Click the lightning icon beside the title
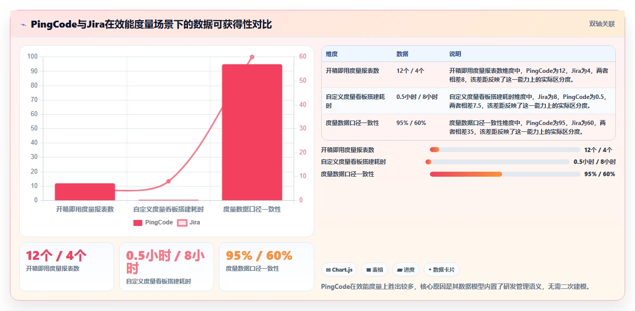 pyautogui.click(x=24, y=25)
